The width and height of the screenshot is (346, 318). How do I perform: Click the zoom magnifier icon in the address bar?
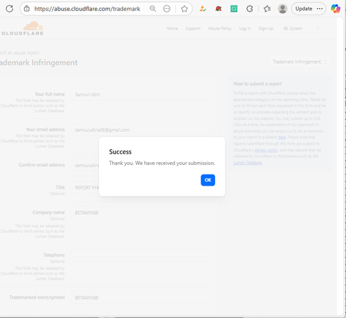153,9
